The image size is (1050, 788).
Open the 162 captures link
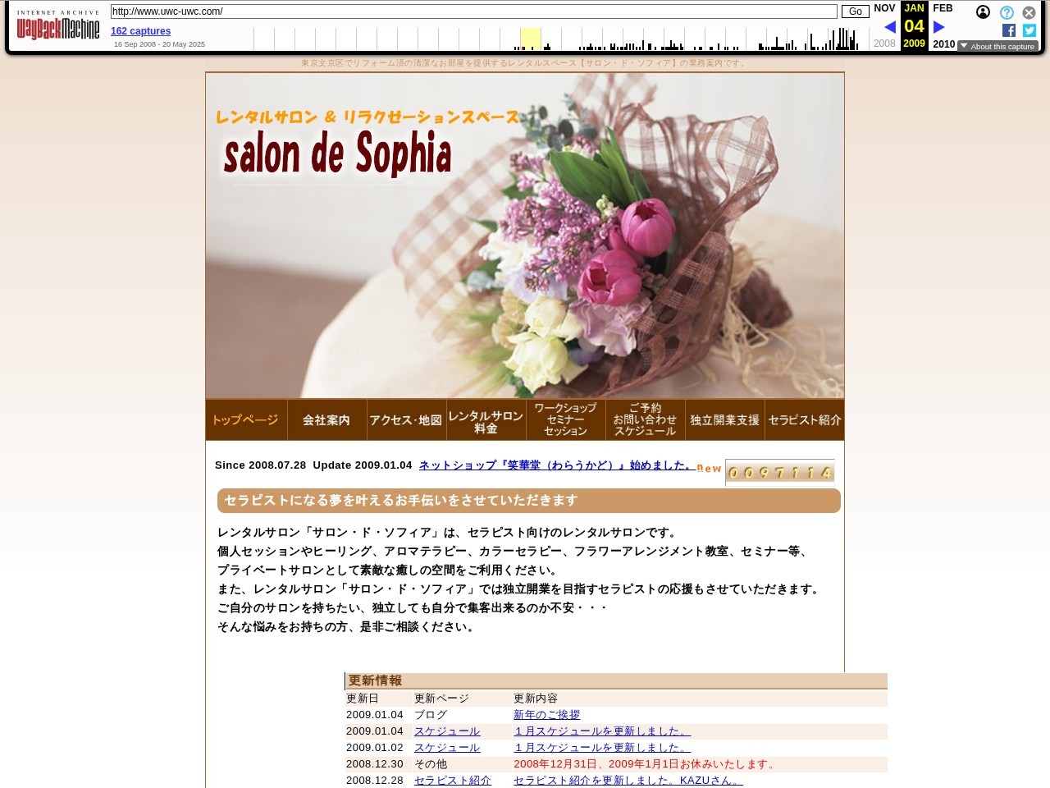pyautogui.click(x=140, y=31)
